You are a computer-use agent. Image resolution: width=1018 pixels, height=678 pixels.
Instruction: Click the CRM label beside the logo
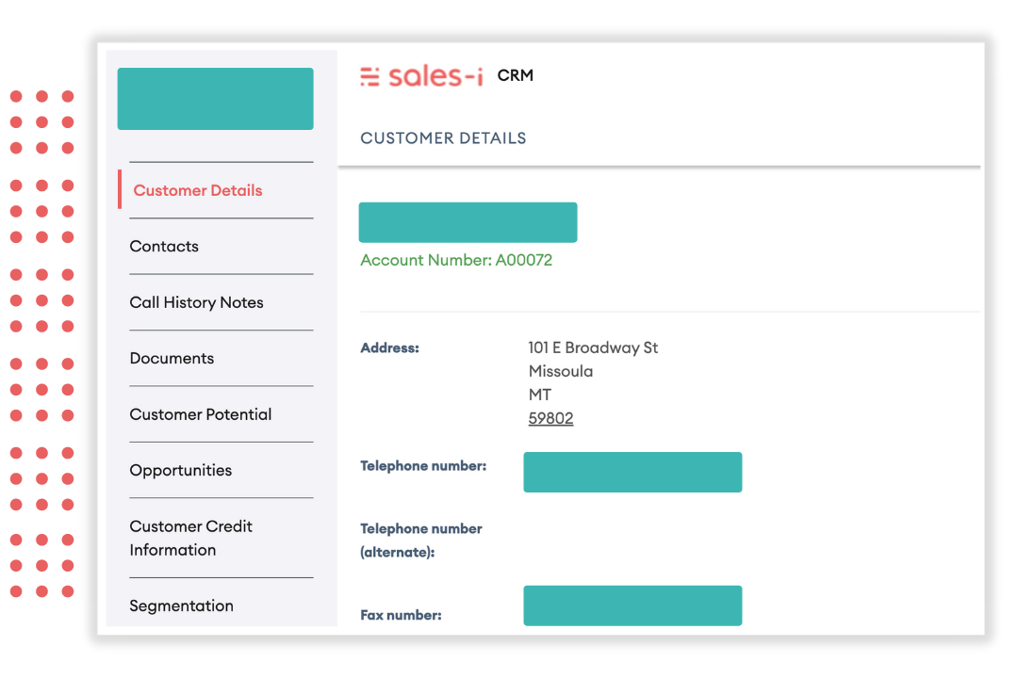[516, 76]
